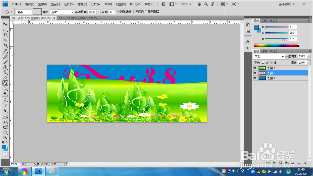Adjust the G color slider
The height and width of the screenshot is (176, 313).
point(277,34)
